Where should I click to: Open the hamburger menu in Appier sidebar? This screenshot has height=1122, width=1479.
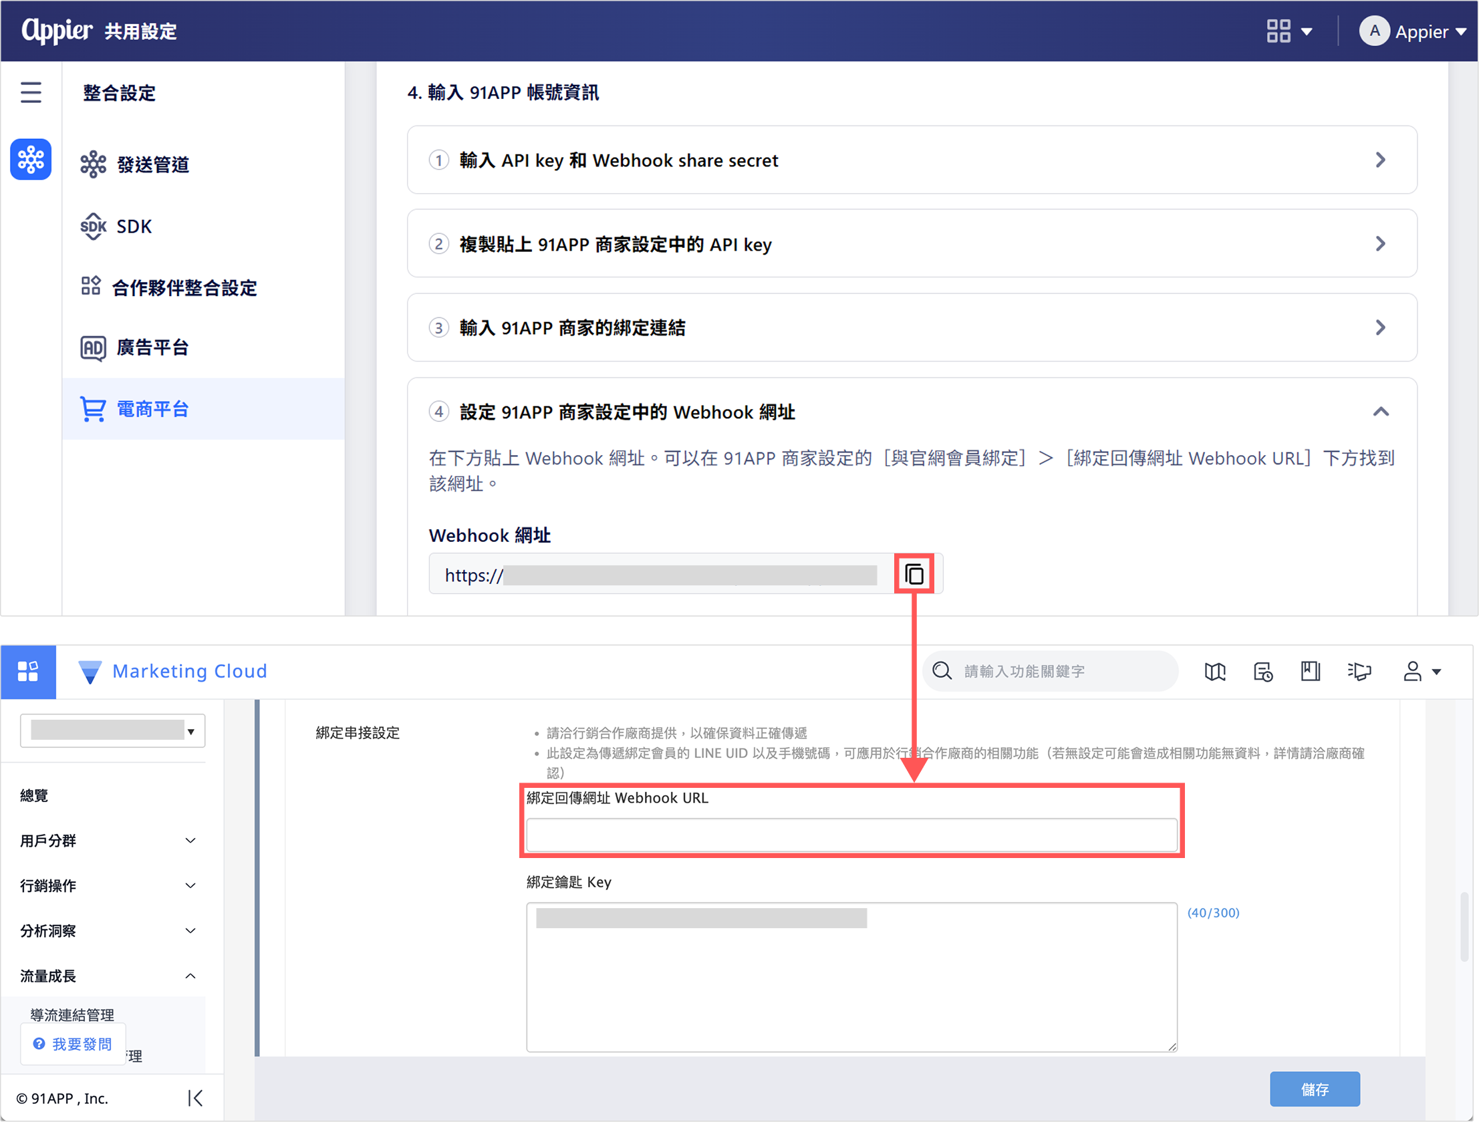[x=31, y=92]
